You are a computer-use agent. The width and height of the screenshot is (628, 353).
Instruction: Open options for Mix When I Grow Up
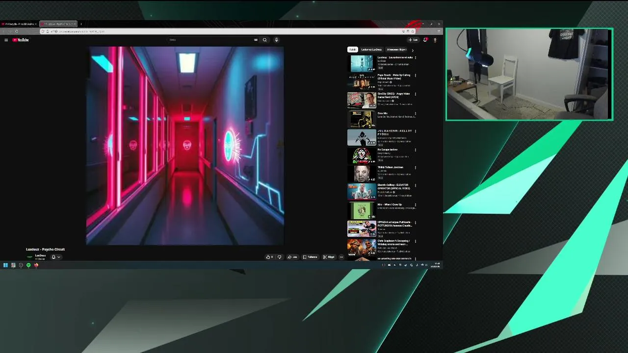(x=416, y=204)
